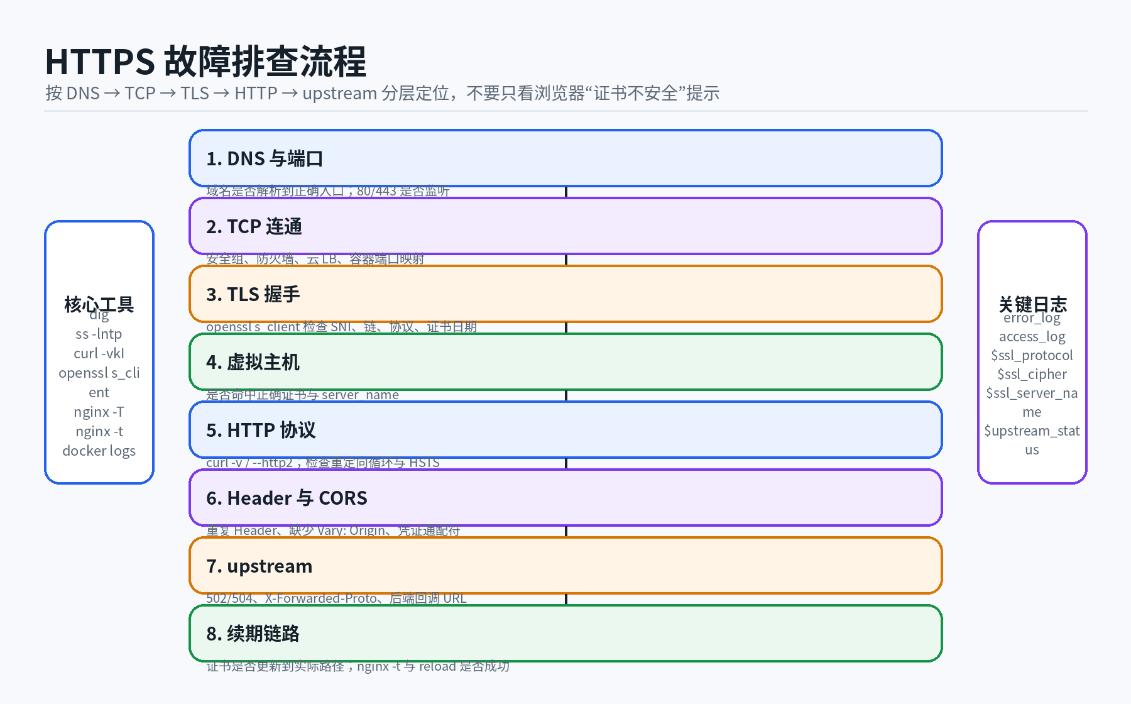Click the description '域名是否解析到正确入口；80/443 是否监听'
The image size is (1131, 704).
click(328, 191)
